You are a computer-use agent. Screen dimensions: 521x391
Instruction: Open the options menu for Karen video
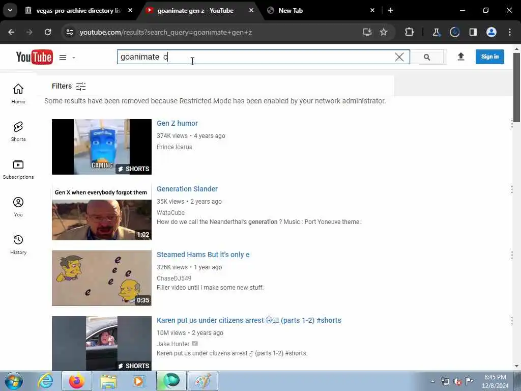pos(512,321)
